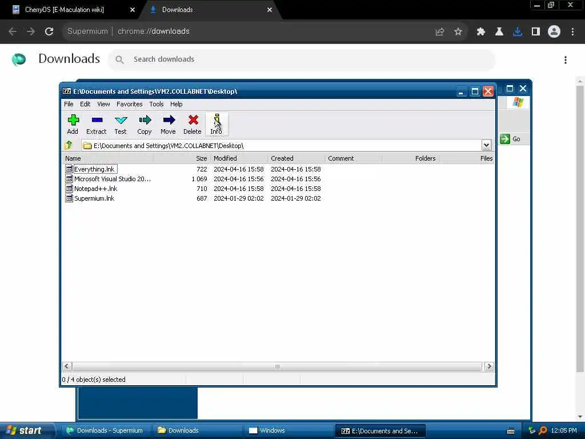Open the browser downloads toolbar icon

click(518, 32)
